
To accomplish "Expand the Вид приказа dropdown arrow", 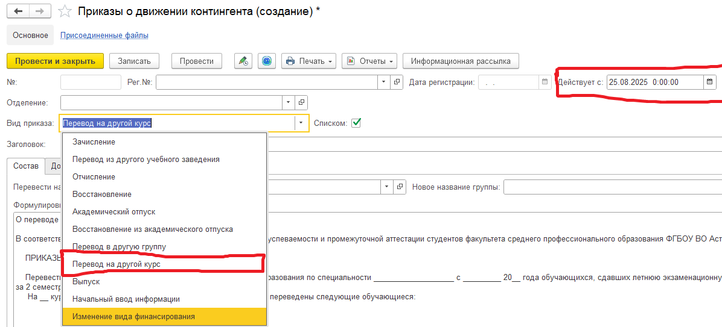I will 301,123.
